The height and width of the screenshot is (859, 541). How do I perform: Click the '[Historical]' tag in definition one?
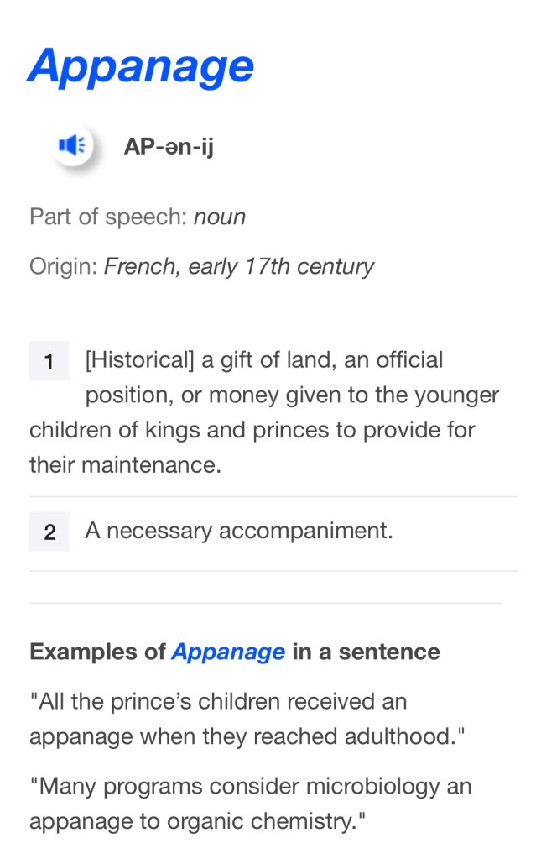pos(139,360)
